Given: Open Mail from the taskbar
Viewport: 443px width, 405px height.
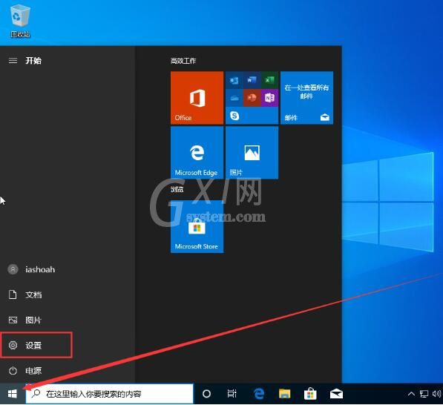Looking at the screenshot, I should coord(336,394).
